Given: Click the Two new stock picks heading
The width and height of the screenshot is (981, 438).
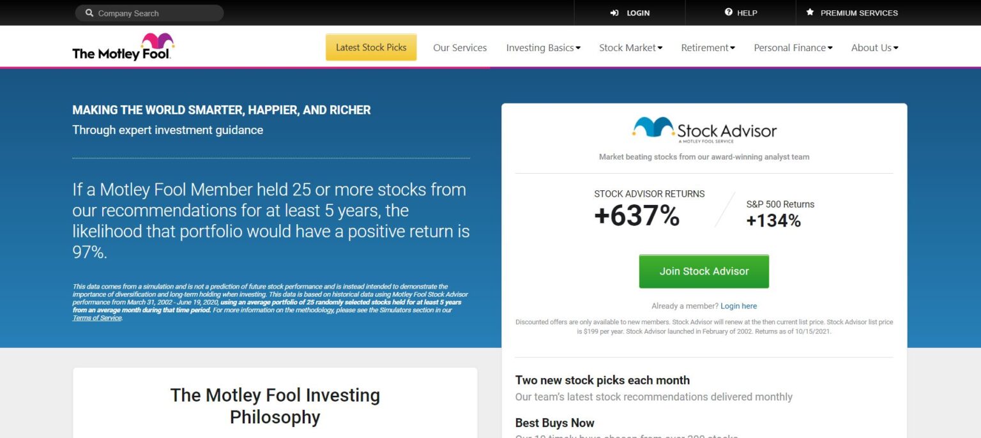Looking at the screenshot, I should [x=602, y=380].
